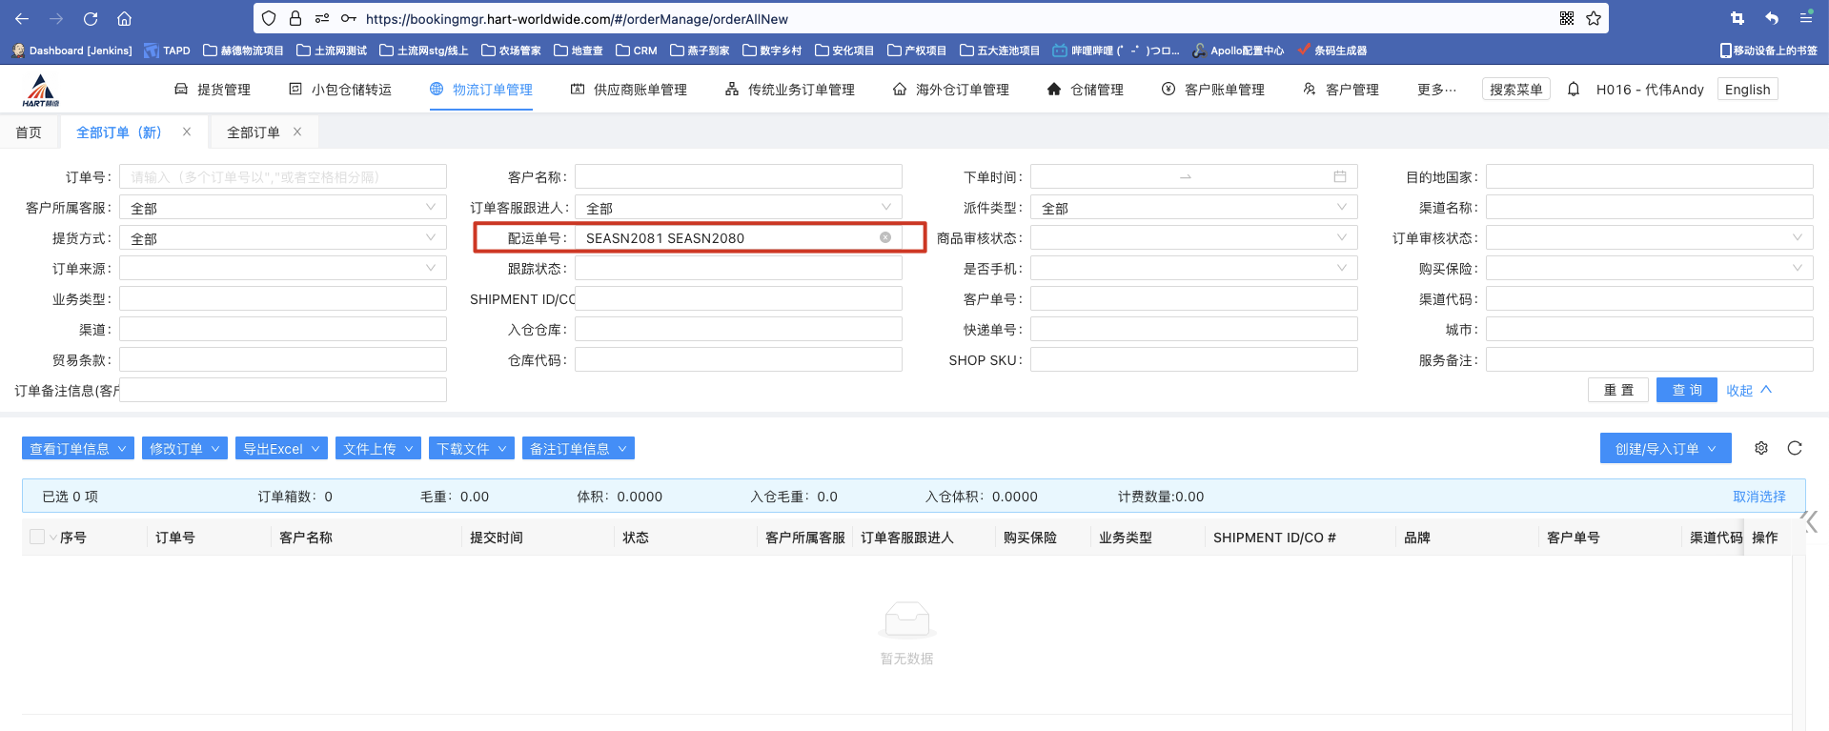Click the notification bell icon
Image resolution: width=1829 pixels, height=731 pixels.
click(1573, 89)
